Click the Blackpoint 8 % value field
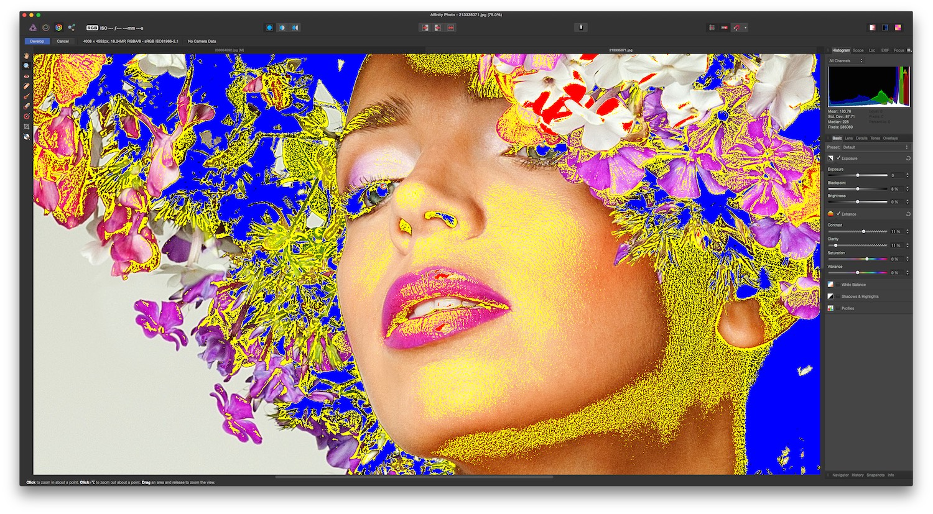Image resolution: width=933 pixels, height=514 pixels. point(896,188)
